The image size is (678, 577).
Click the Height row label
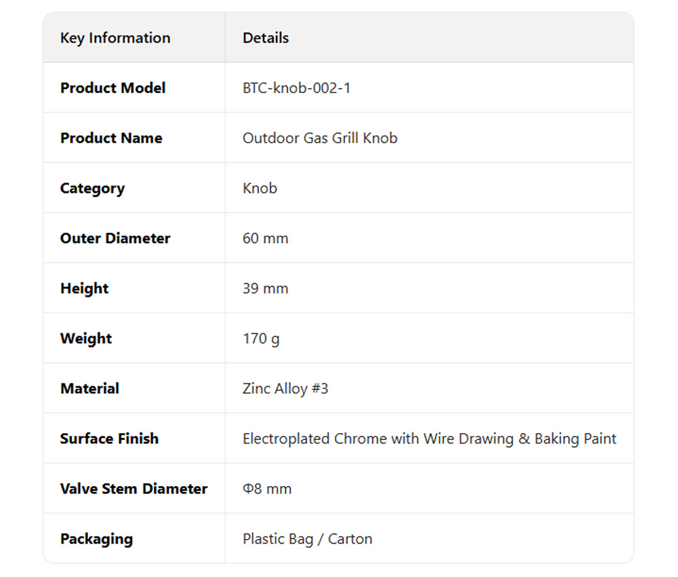[x=84, y=288]
